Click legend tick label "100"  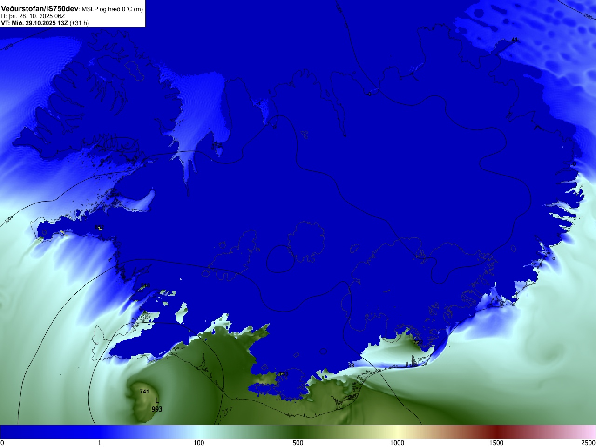click(x=199, y=443)
